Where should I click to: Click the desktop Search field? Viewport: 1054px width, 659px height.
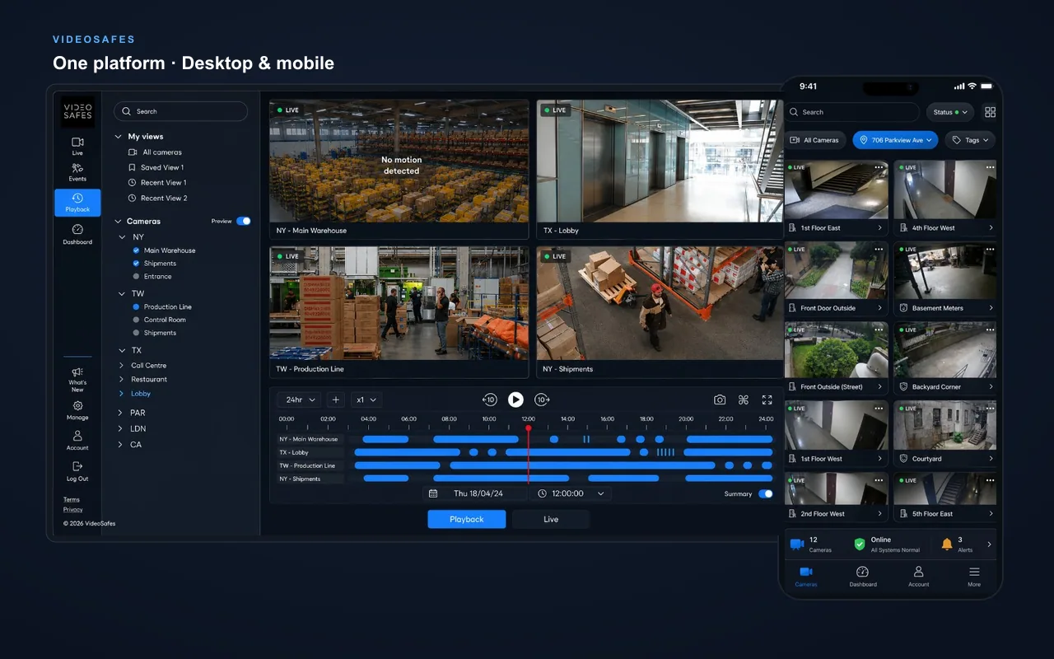(181, 111)
